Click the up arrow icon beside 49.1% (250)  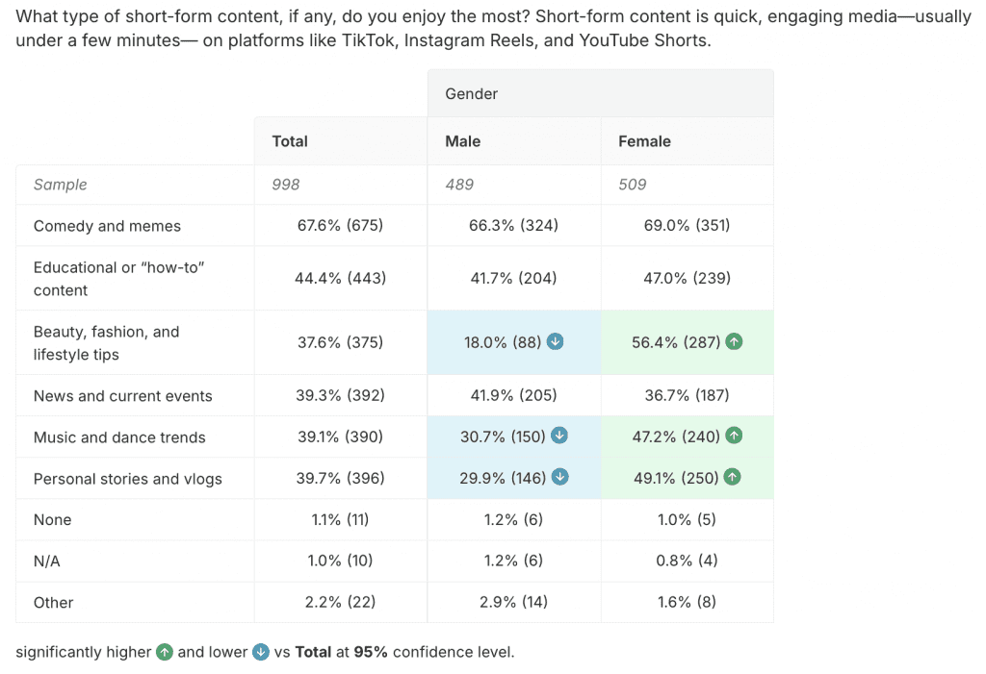(x=734, y=477)
